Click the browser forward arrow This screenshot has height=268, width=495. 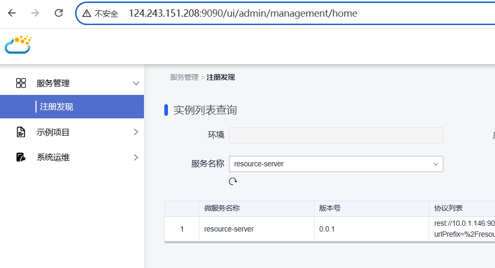pos(35,13)
